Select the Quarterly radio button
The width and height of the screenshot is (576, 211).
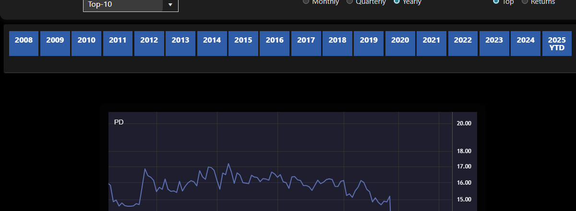click(349, 1)
